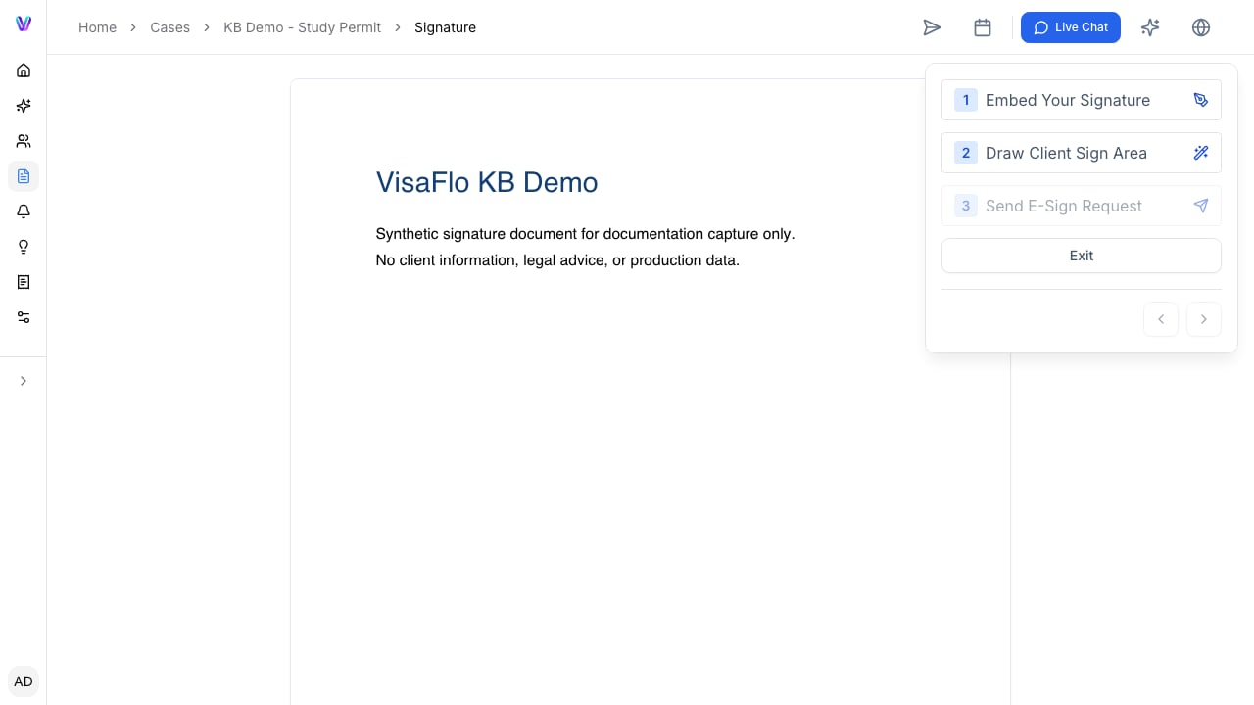Image resolution: width=1254 pixels, height=705 pixels.
Task: Go to previous page with left chevron
Action: (x=1161, y=319)
